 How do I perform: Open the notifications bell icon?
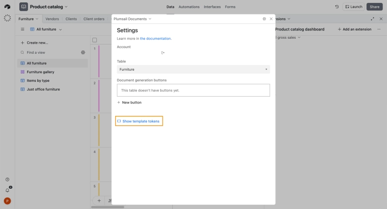[x=7, y=190]
